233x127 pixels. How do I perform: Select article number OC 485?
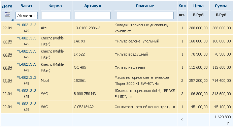click(80, 67)
